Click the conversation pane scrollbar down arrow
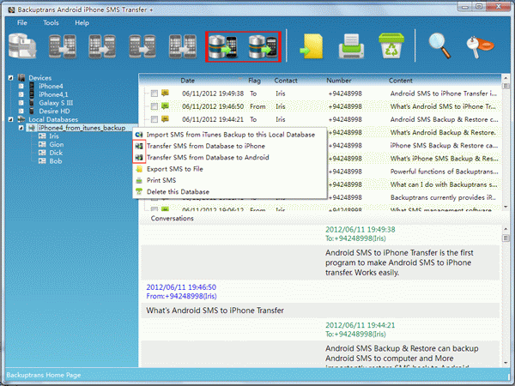This screenshot has width=515, height=386. tap(506, 363)
